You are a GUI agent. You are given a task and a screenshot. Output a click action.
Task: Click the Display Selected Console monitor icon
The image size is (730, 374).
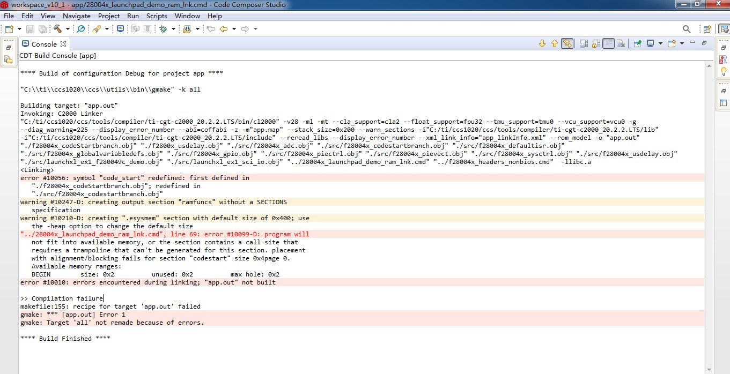(x=650, y=44)
